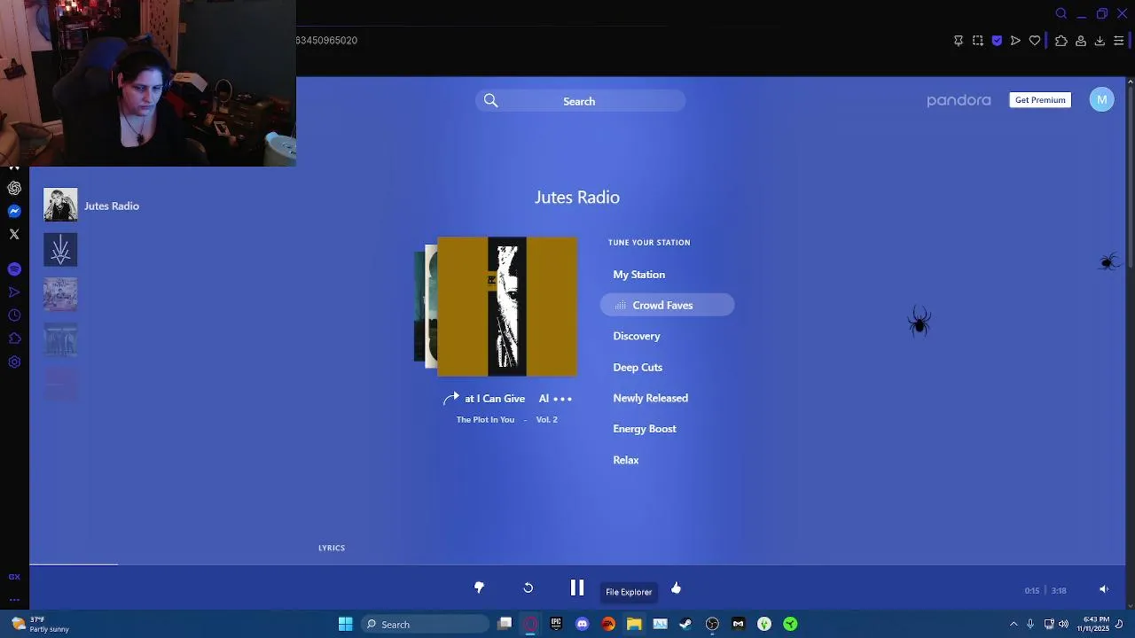Open Extensions cube in the Opera sidebar
Viewport: 1135px width, 638px height.
(x=14, y=338)
